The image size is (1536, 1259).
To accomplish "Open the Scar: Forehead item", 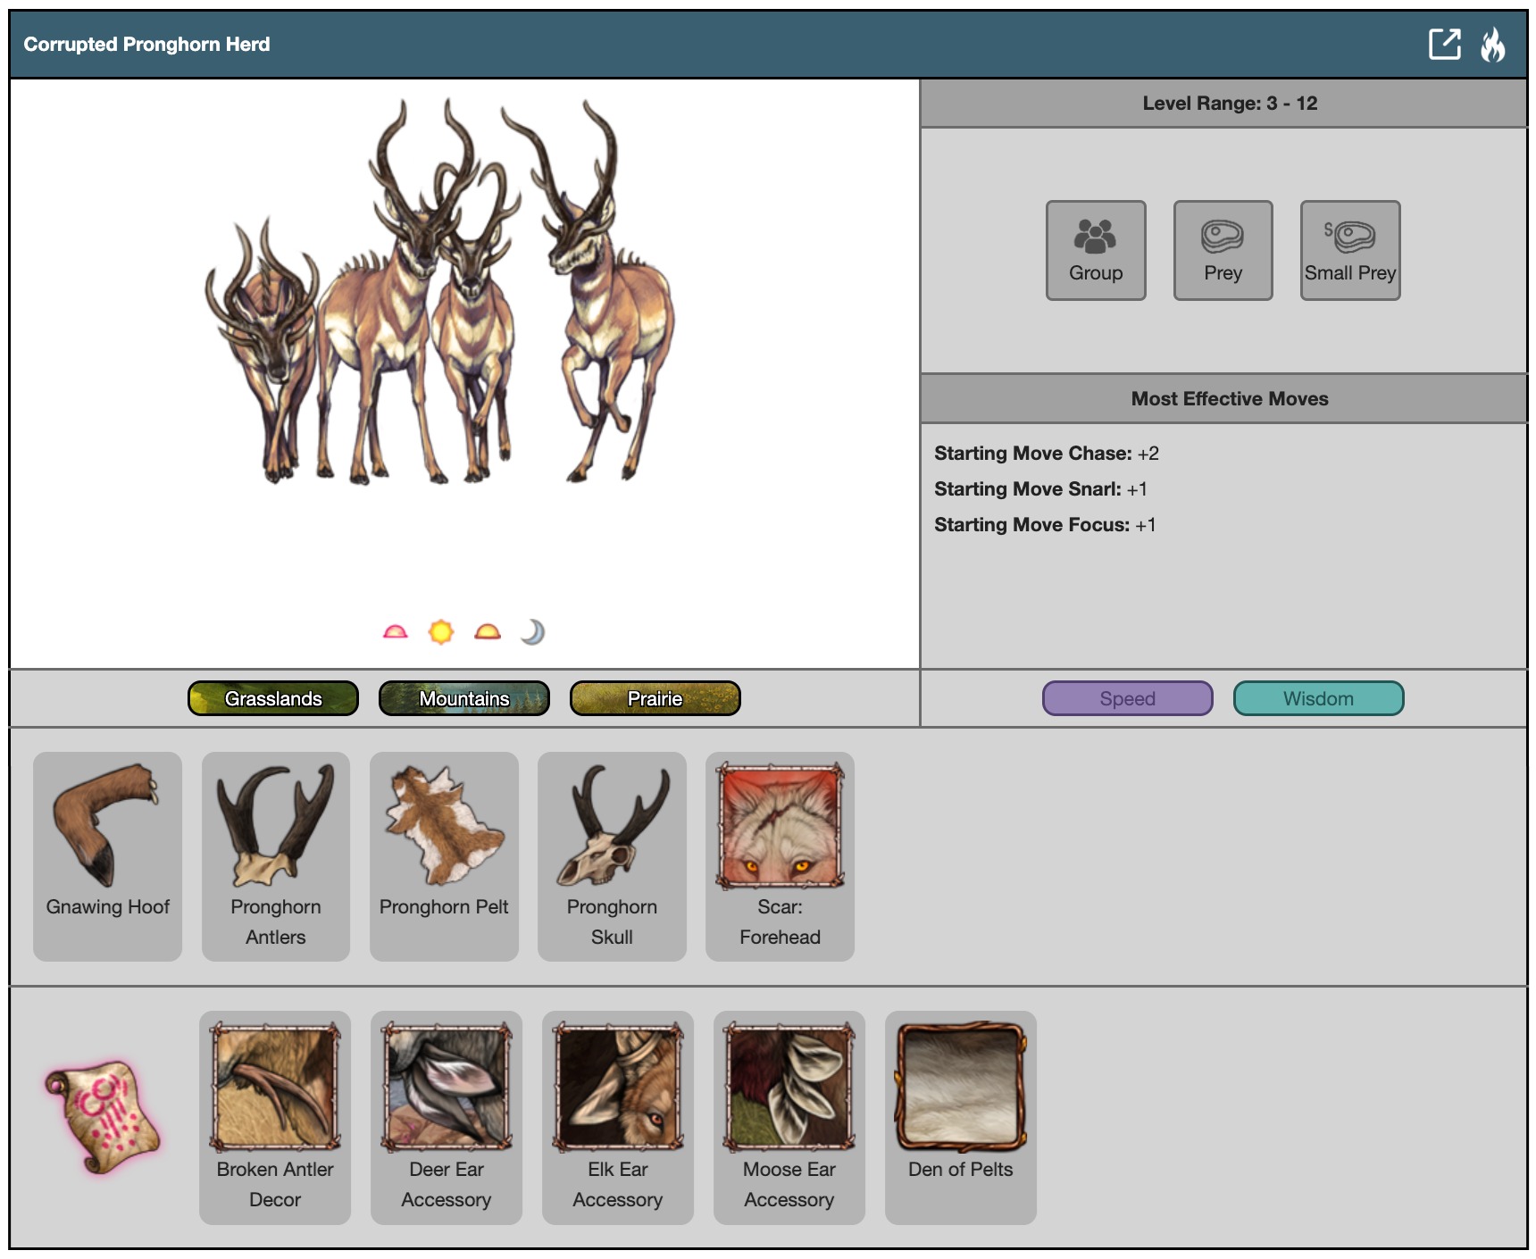I will tap(780, 855).
